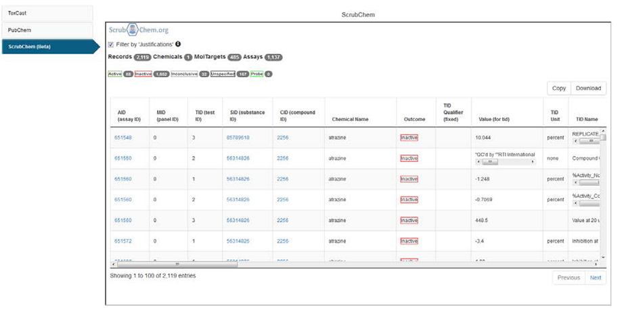Open the 651560 assay link in the -1.248 row

coord(123,179)
